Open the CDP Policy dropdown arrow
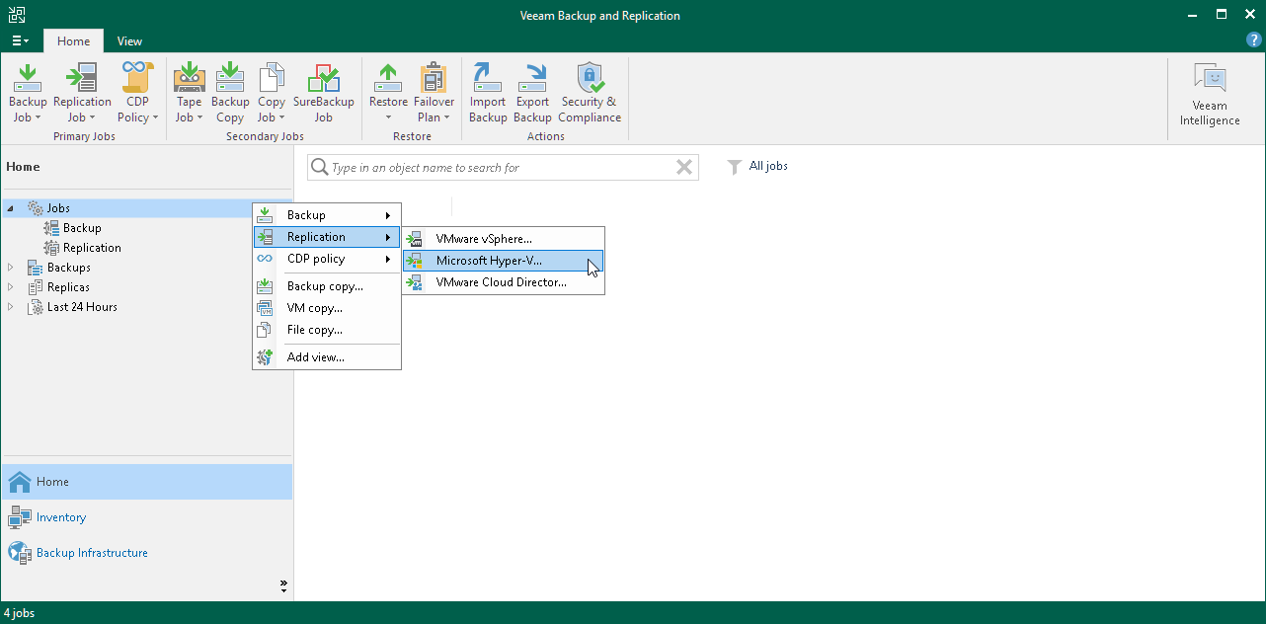The height and width of the screenshot is (624, 1266). (x=155, y=117)
